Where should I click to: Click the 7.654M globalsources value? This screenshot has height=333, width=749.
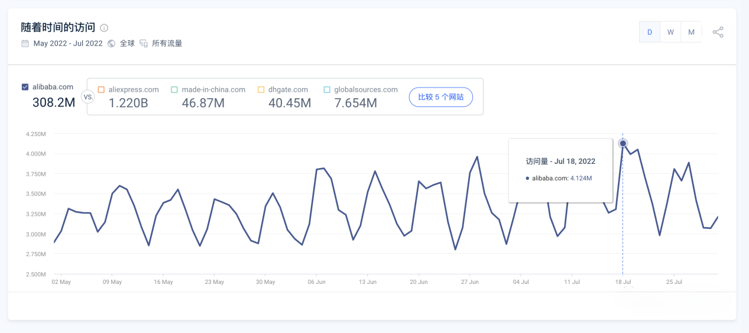click(x=355, y=103)
